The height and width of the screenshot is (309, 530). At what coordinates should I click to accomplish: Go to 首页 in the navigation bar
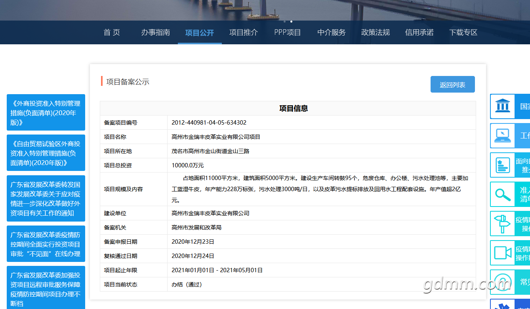(x=112, y=32)
